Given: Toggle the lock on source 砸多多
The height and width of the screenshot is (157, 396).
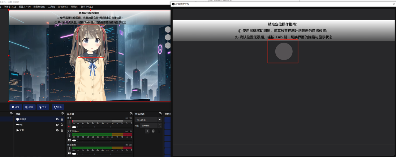Looking at the screenshot, I should (62, 119).
